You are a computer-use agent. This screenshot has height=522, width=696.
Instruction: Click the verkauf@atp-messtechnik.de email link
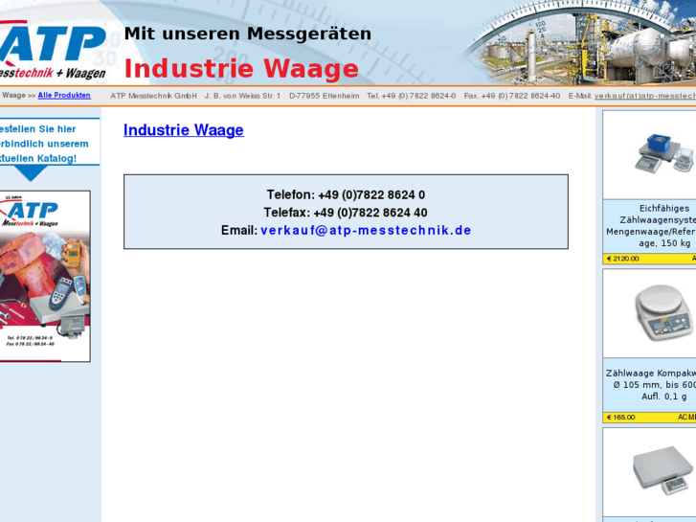[366, 230]
